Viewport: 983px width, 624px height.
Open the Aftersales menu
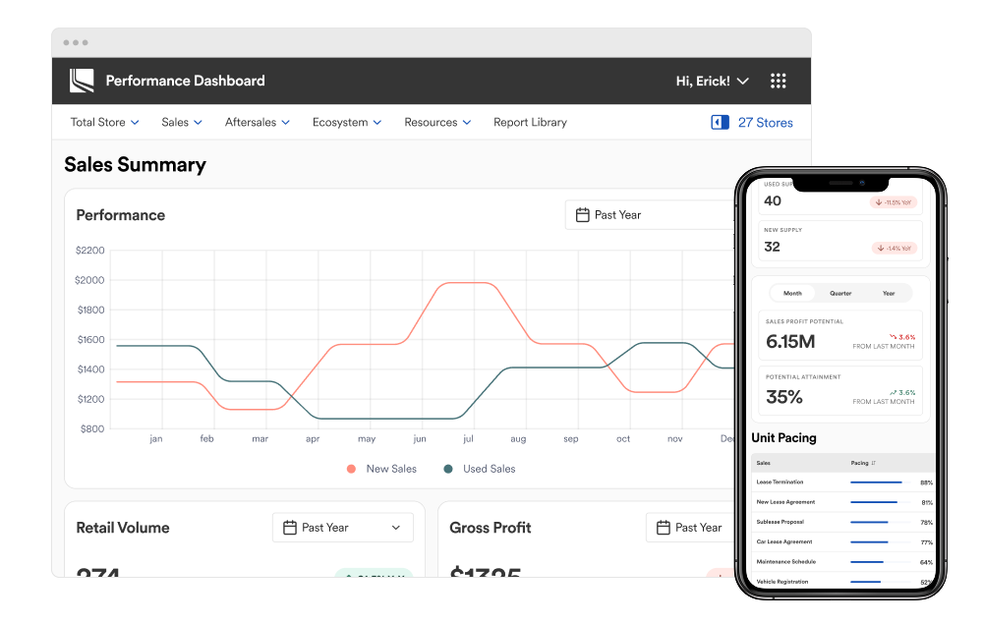(257, 123)
